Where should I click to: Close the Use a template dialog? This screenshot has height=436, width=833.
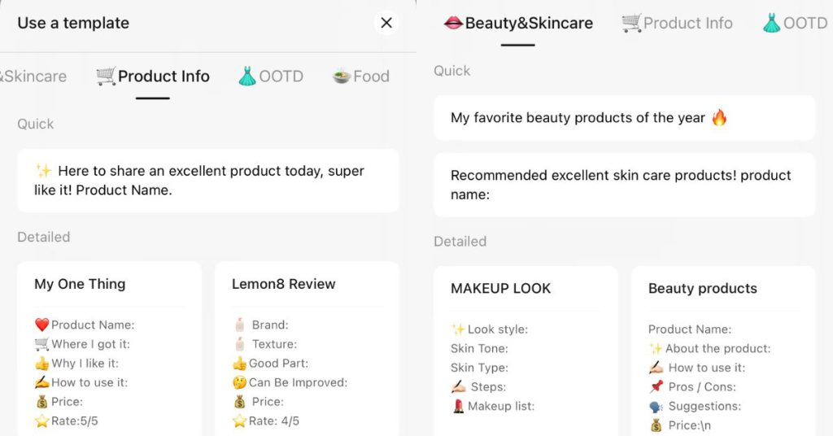point(386,23)
